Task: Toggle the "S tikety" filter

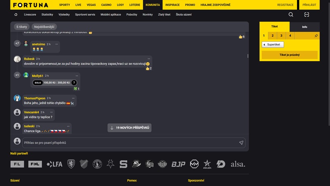Action: [x=22, y=27]
